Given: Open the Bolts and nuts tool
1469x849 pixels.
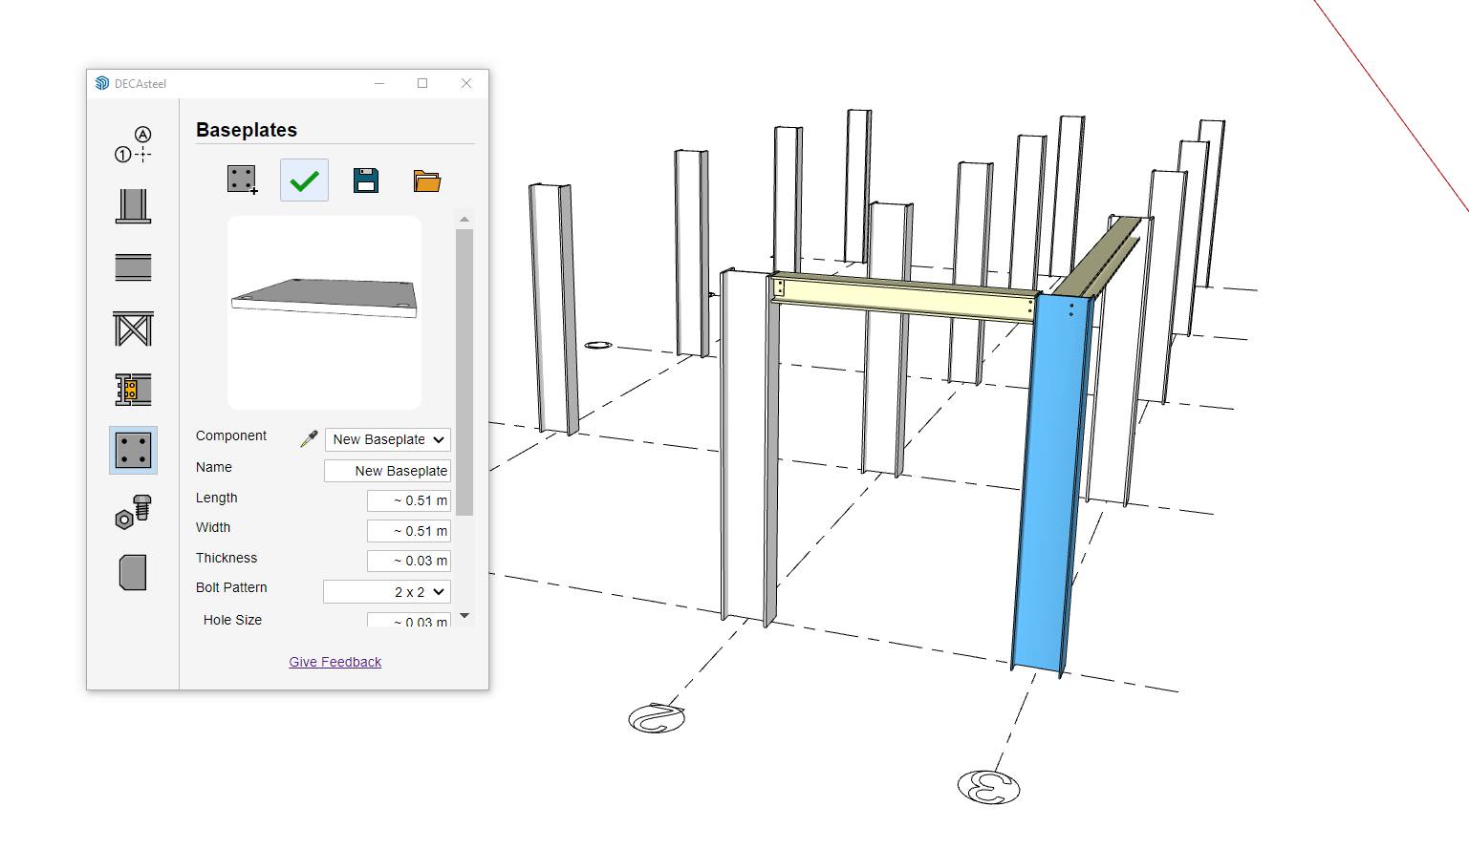Looking at the screenshot, I should (x=133, y=513).
